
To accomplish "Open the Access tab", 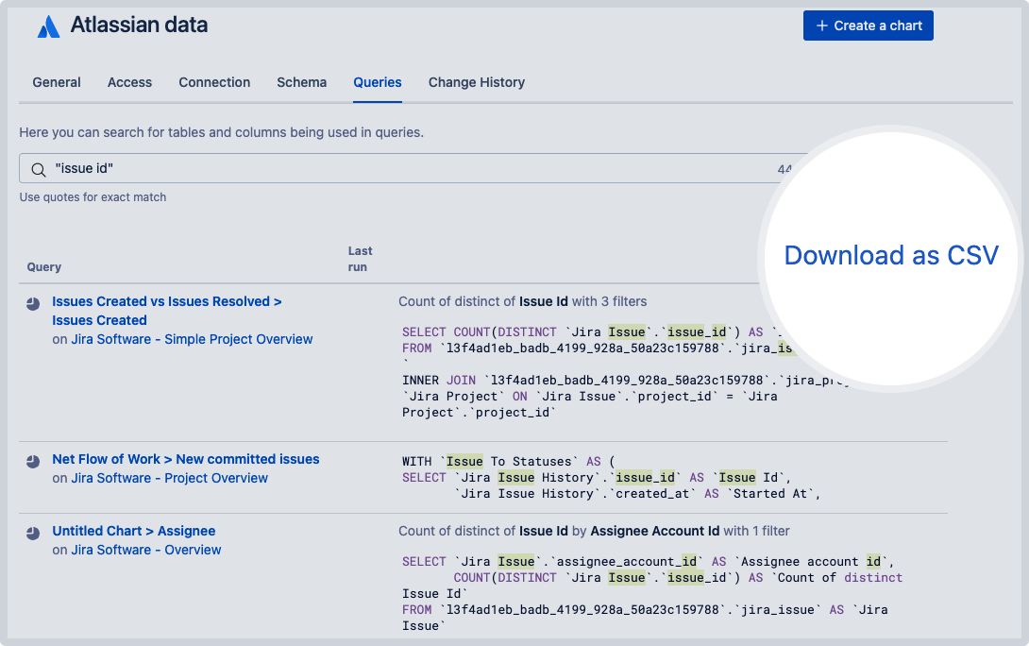I will pyautogui.click(x=130, y=82).
